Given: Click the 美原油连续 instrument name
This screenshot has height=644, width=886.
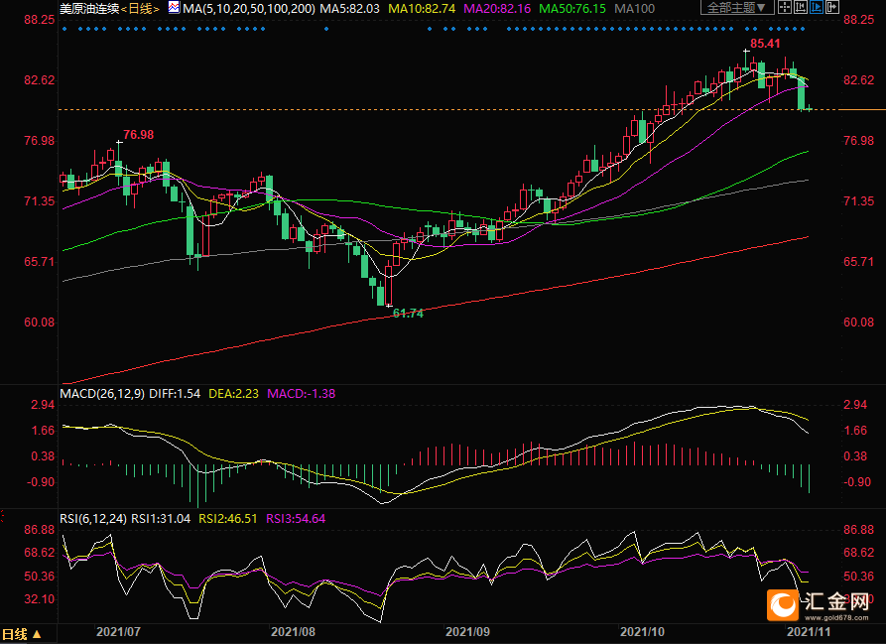Looking at the screenshot, I should 89,8.
